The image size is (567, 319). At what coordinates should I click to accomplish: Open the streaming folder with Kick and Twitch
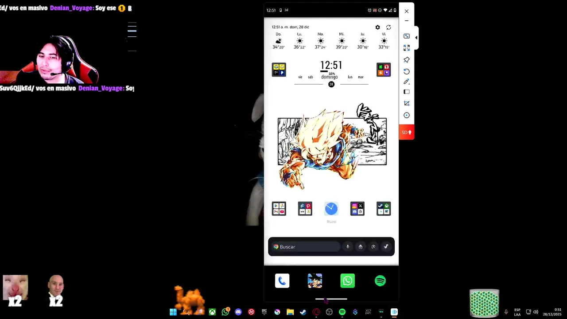(x=384, y=70)
